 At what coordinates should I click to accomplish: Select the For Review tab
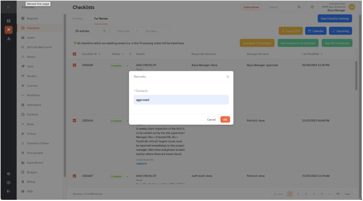pos(100,18)
